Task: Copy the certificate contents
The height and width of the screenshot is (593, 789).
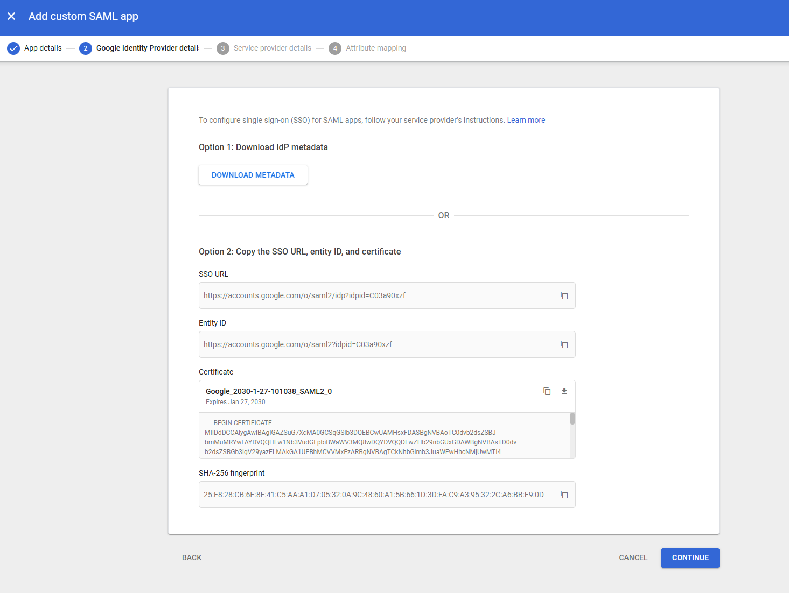Action: [x=547, y=391]
